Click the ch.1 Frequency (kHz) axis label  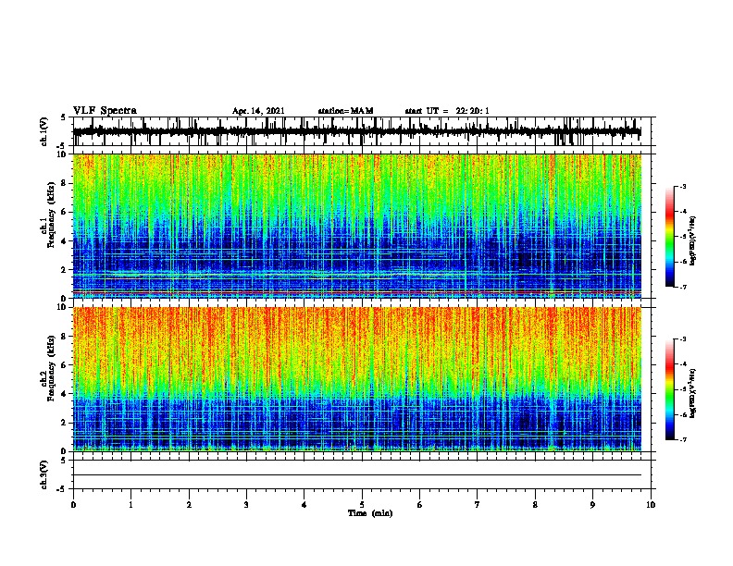coord(47,215)
